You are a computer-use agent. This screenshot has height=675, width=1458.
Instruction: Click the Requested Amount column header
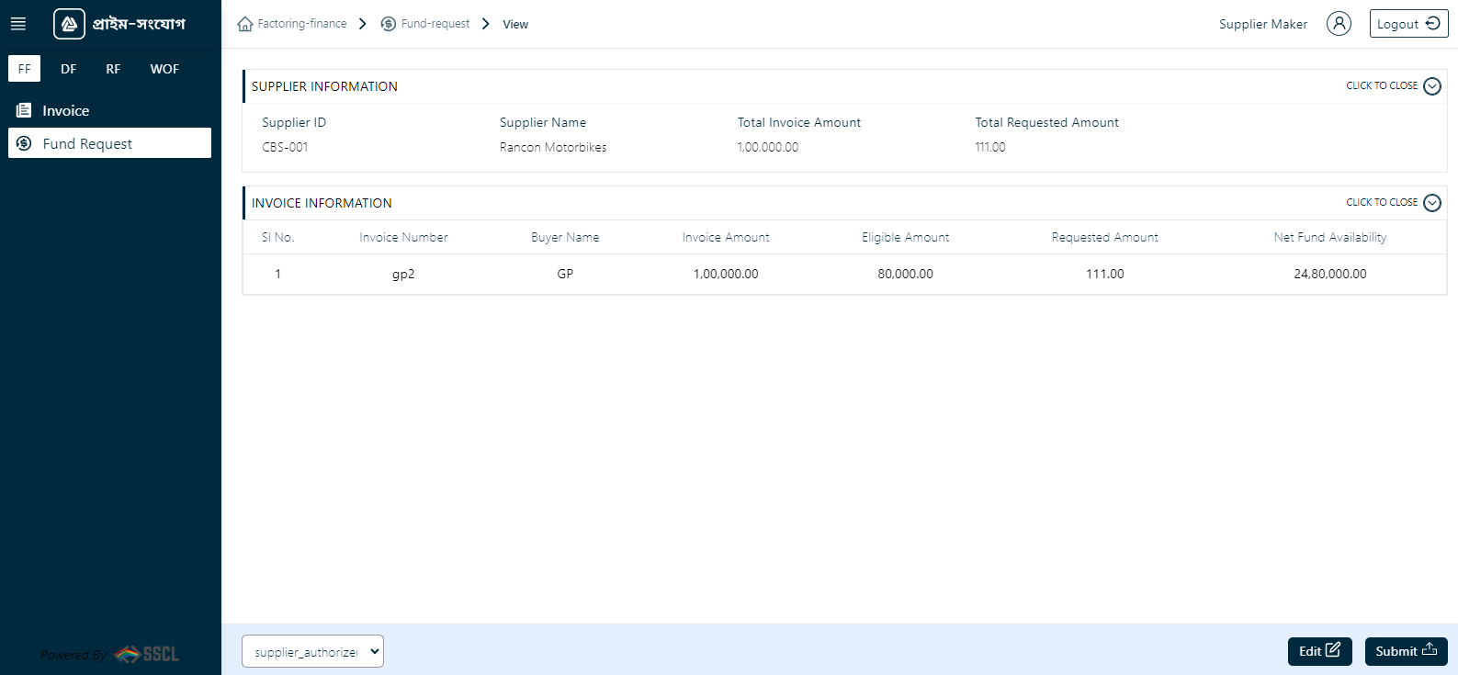(1104, 237)
